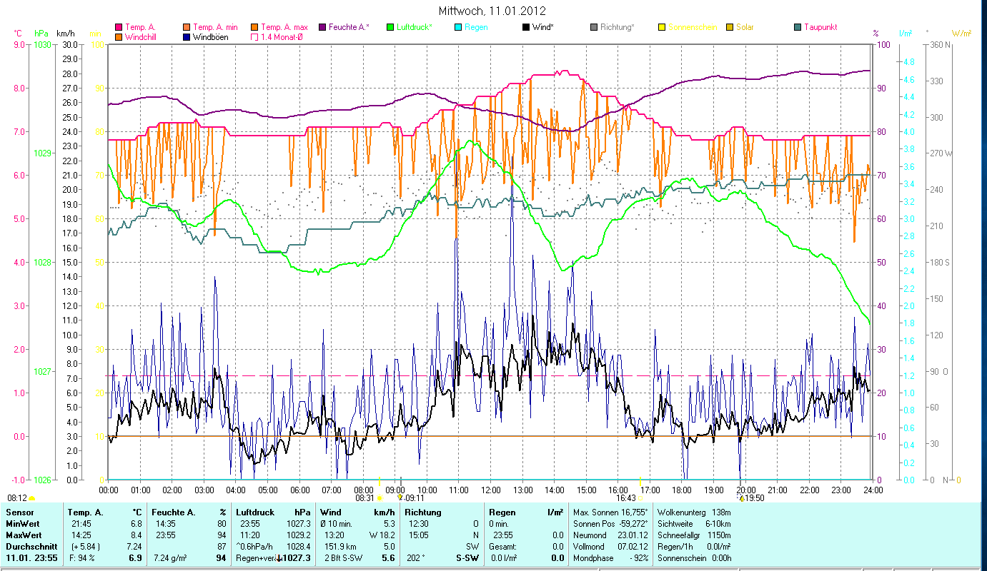
Task: Click the chart title Mittwoch, 11.01.2012
Action: (x=492, y=11)
